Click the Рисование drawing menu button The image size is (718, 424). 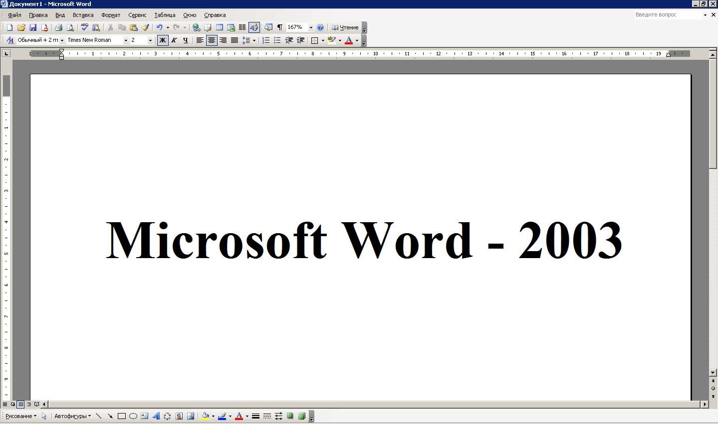coord(20,417)
